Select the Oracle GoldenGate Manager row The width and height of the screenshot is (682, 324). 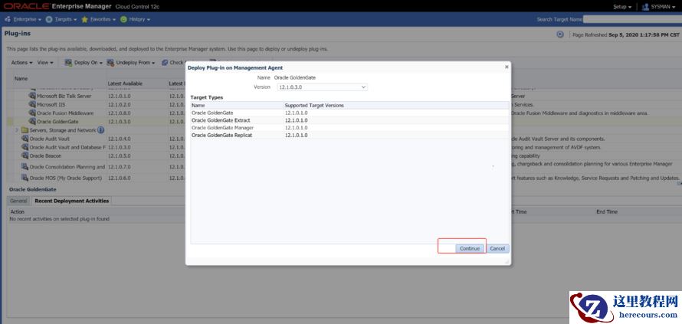pyautogui.click(x=349, y=128)
